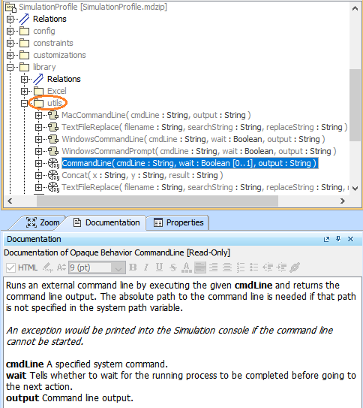This screenshot has width=363, height=408.
Task: Switch to the Zoom tab
Action: coord(43,222)
